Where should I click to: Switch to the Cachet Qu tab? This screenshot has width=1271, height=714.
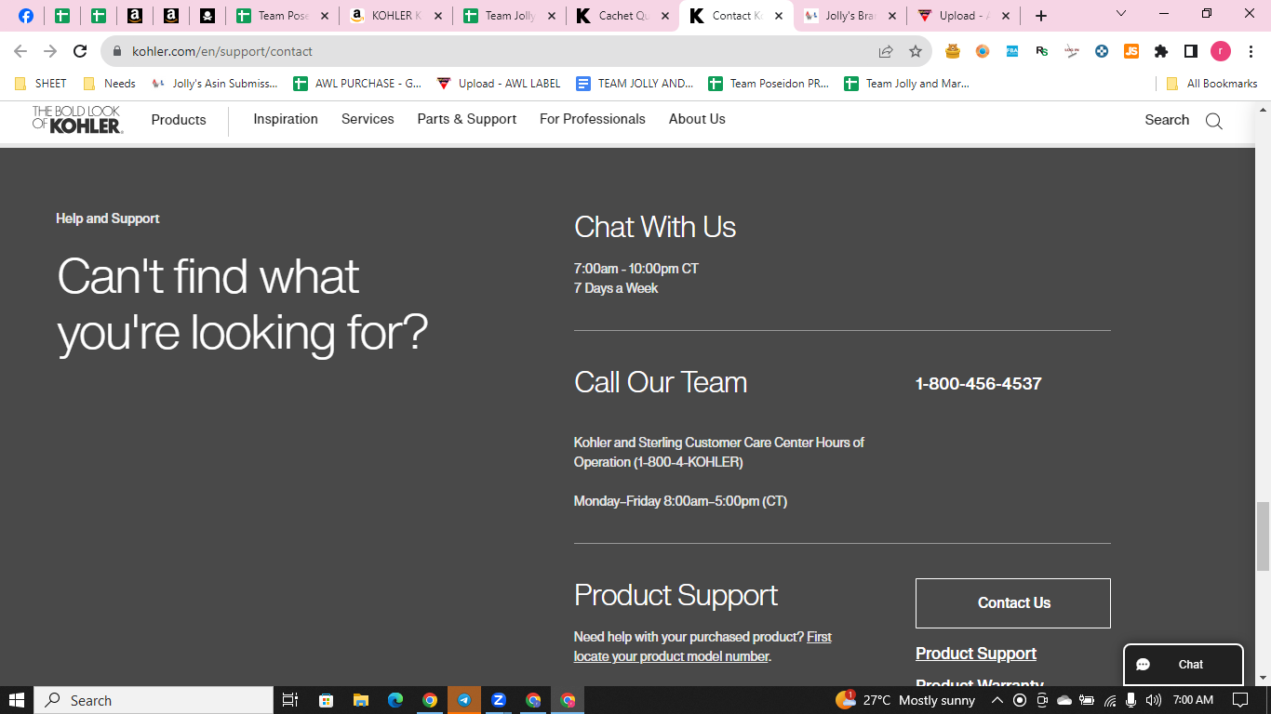(x=623, y=16)
